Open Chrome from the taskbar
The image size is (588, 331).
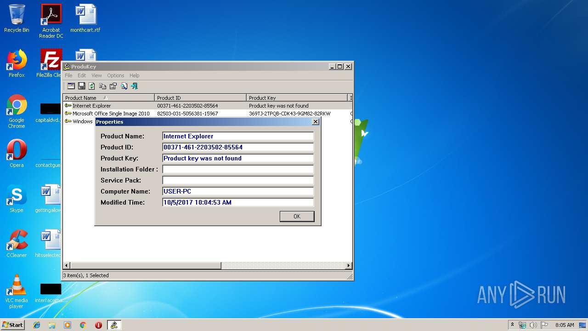83,325
